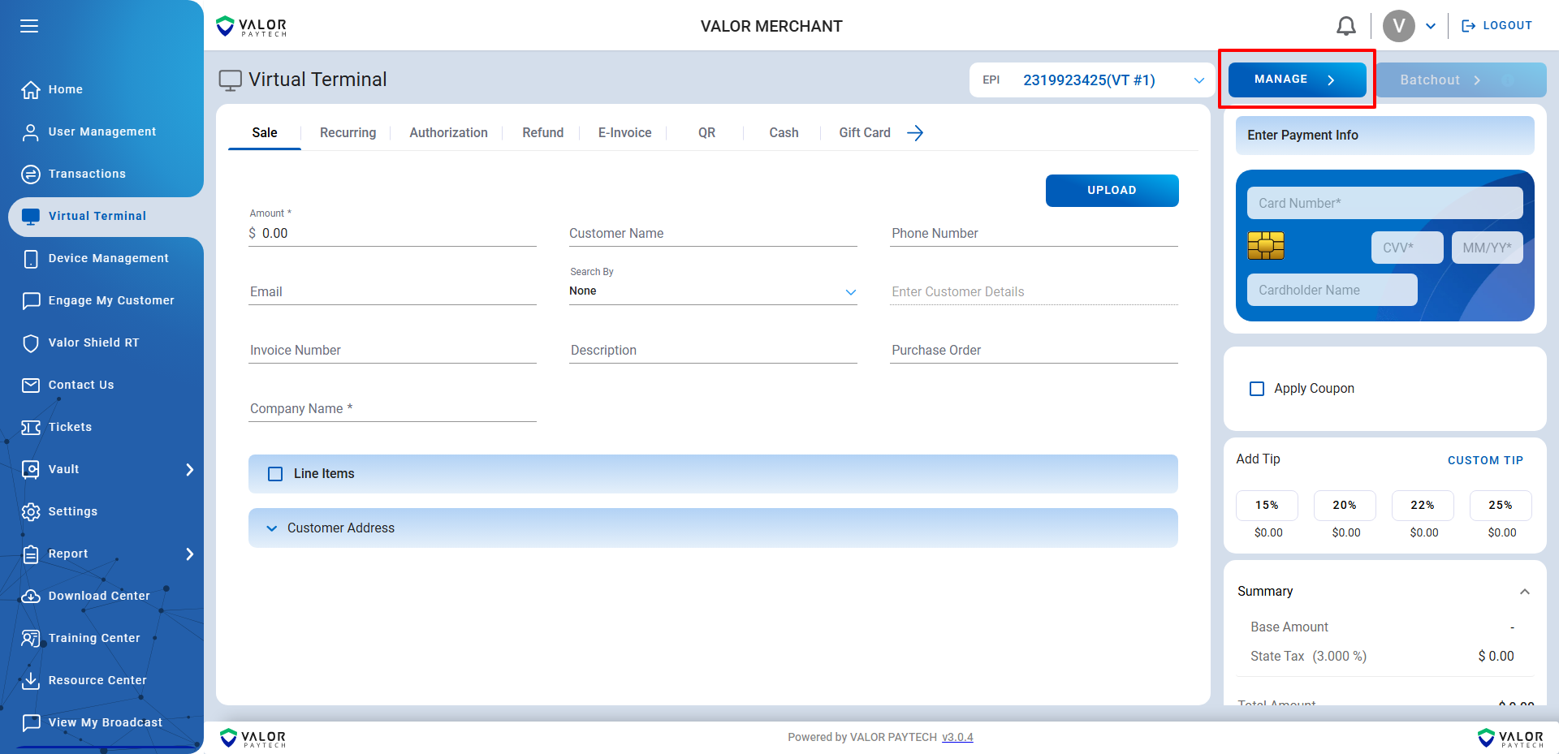Enable the Line Items checkbox
The width and height of the screenshot is (1559, 754).
pos(275,474)
